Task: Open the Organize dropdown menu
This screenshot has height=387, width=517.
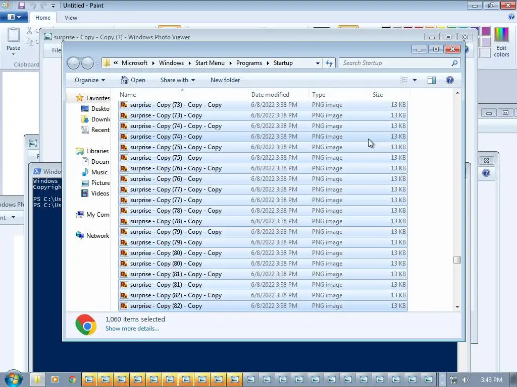Action: [90, 80]
